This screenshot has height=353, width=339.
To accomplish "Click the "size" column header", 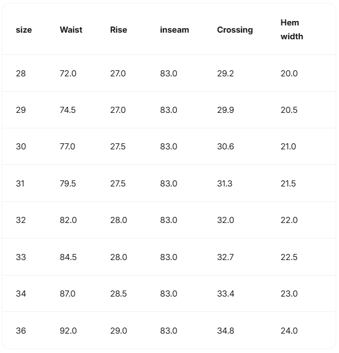I will click(x=24, y=30).
